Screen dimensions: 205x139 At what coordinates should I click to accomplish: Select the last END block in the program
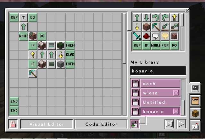pos(14,110)
